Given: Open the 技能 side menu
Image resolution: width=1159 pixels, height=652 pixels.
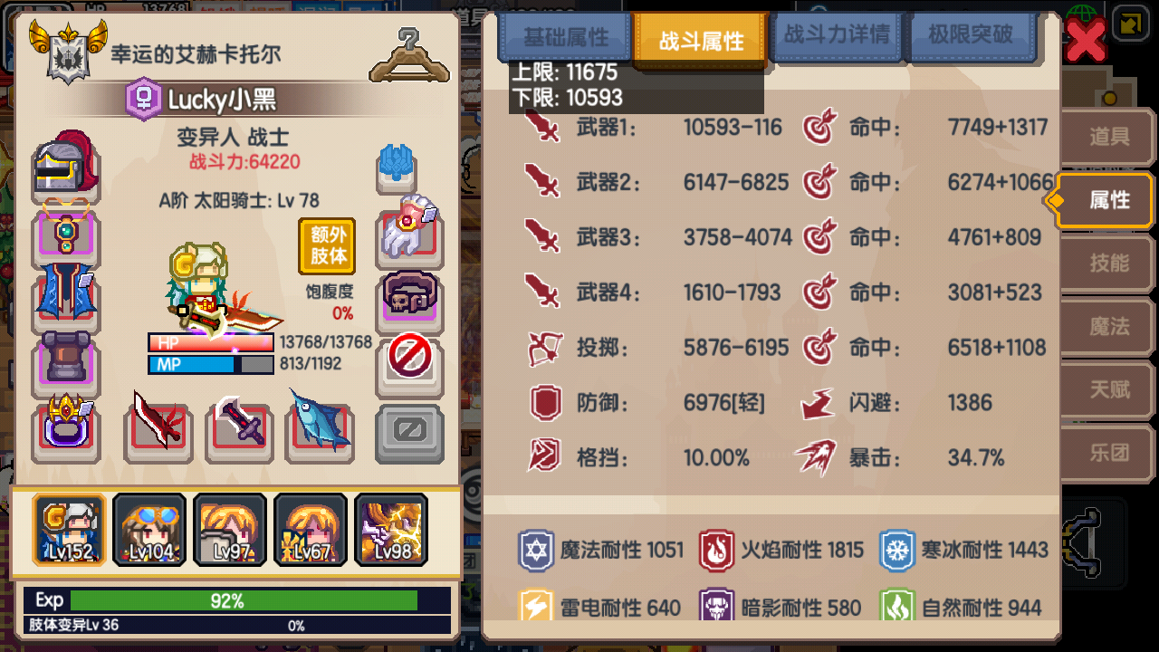Looking at the screenshot, I should click(x=1108, y=264).
